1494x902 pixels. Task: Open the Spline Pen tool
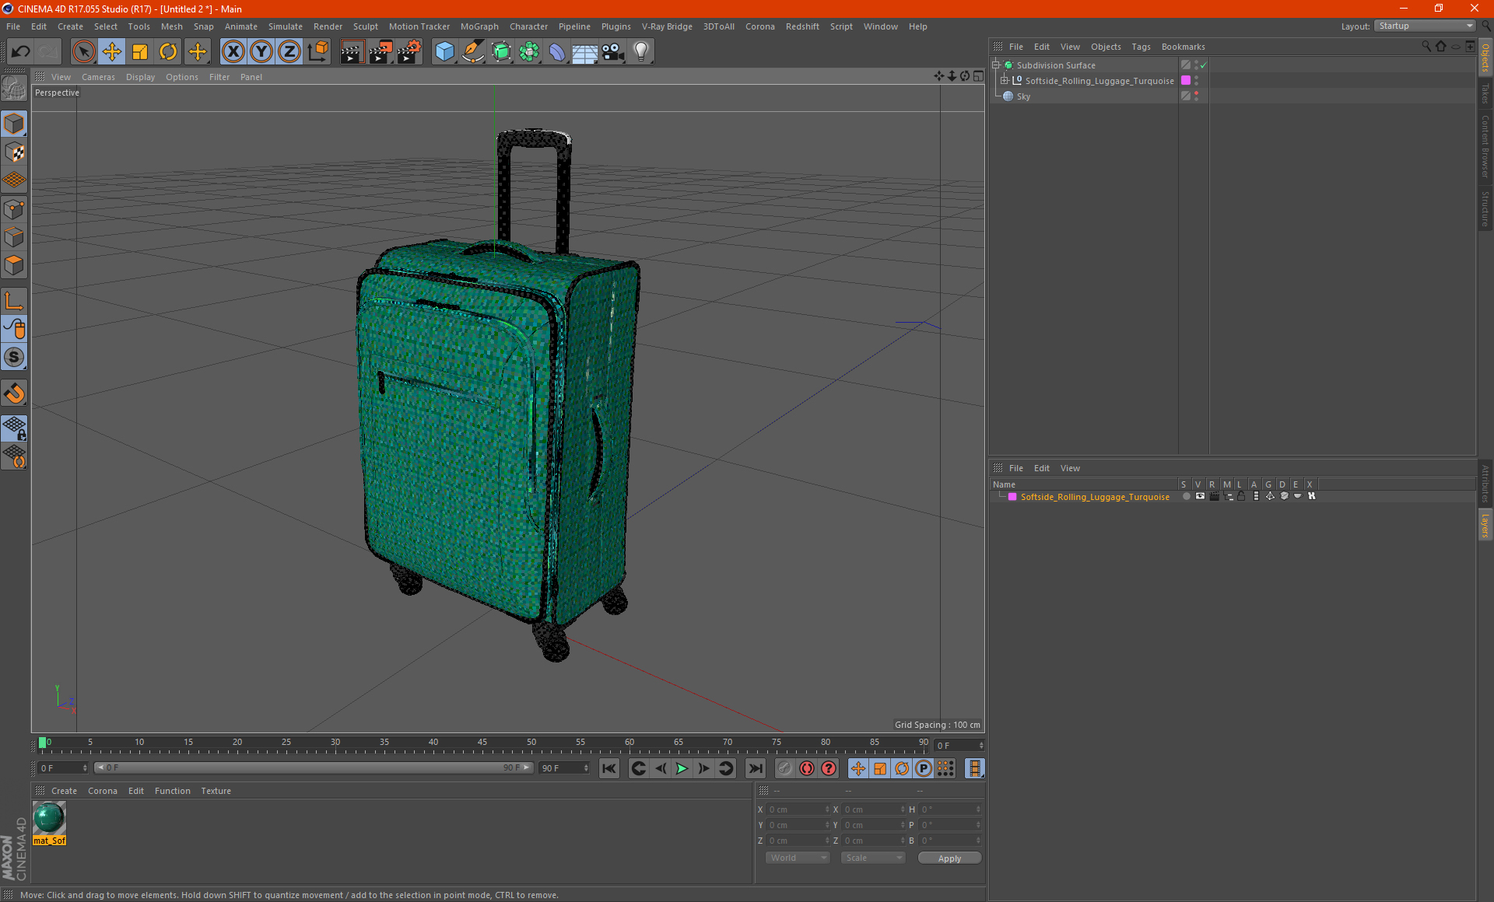point(473,51)
